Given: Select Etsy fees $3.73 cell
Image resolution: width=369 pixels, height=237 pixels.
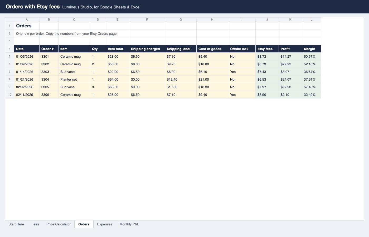Looking at the screenshot, I should pos(267,57).
